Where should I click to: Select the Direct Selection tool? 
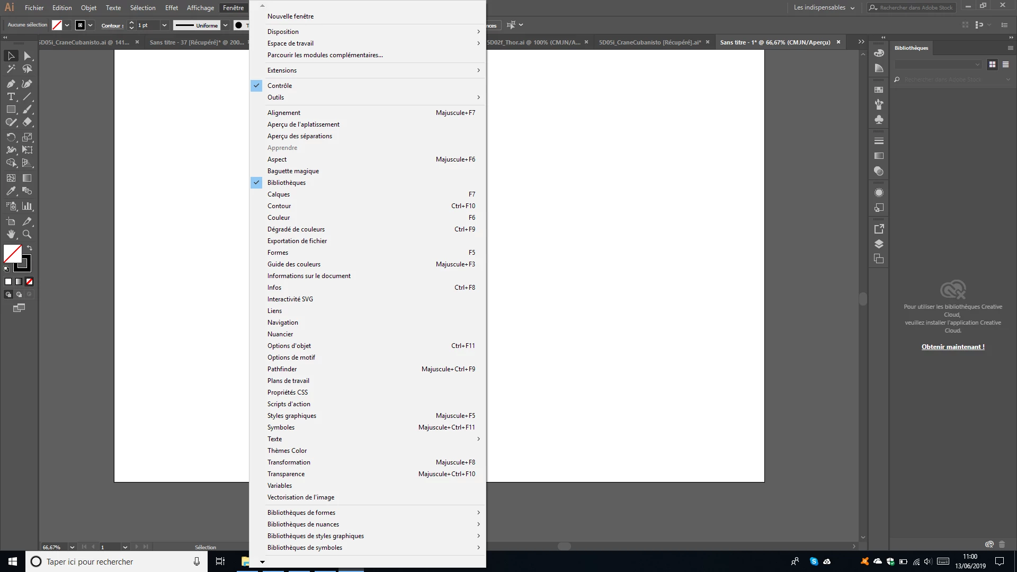click(x=27, y=56)
